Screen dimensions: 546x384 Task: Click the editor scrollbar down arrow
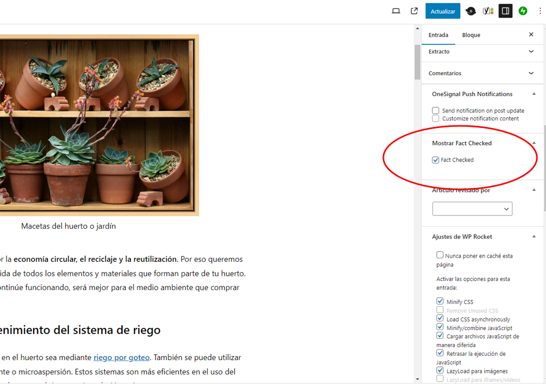[x=417, y=379]
